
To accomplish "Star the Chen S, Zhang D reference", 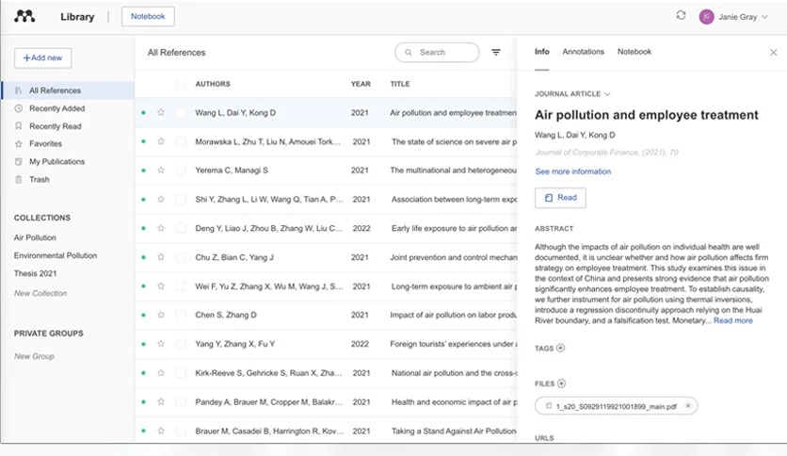I will click(x=161, y=315).
